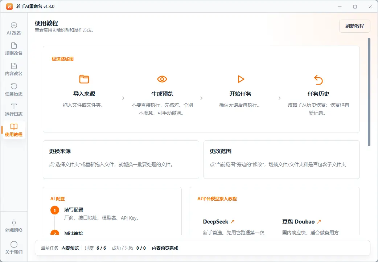Click the vertical scrollbar of the tutorial page
Screen dimensions: 378x262
point(369,92)
